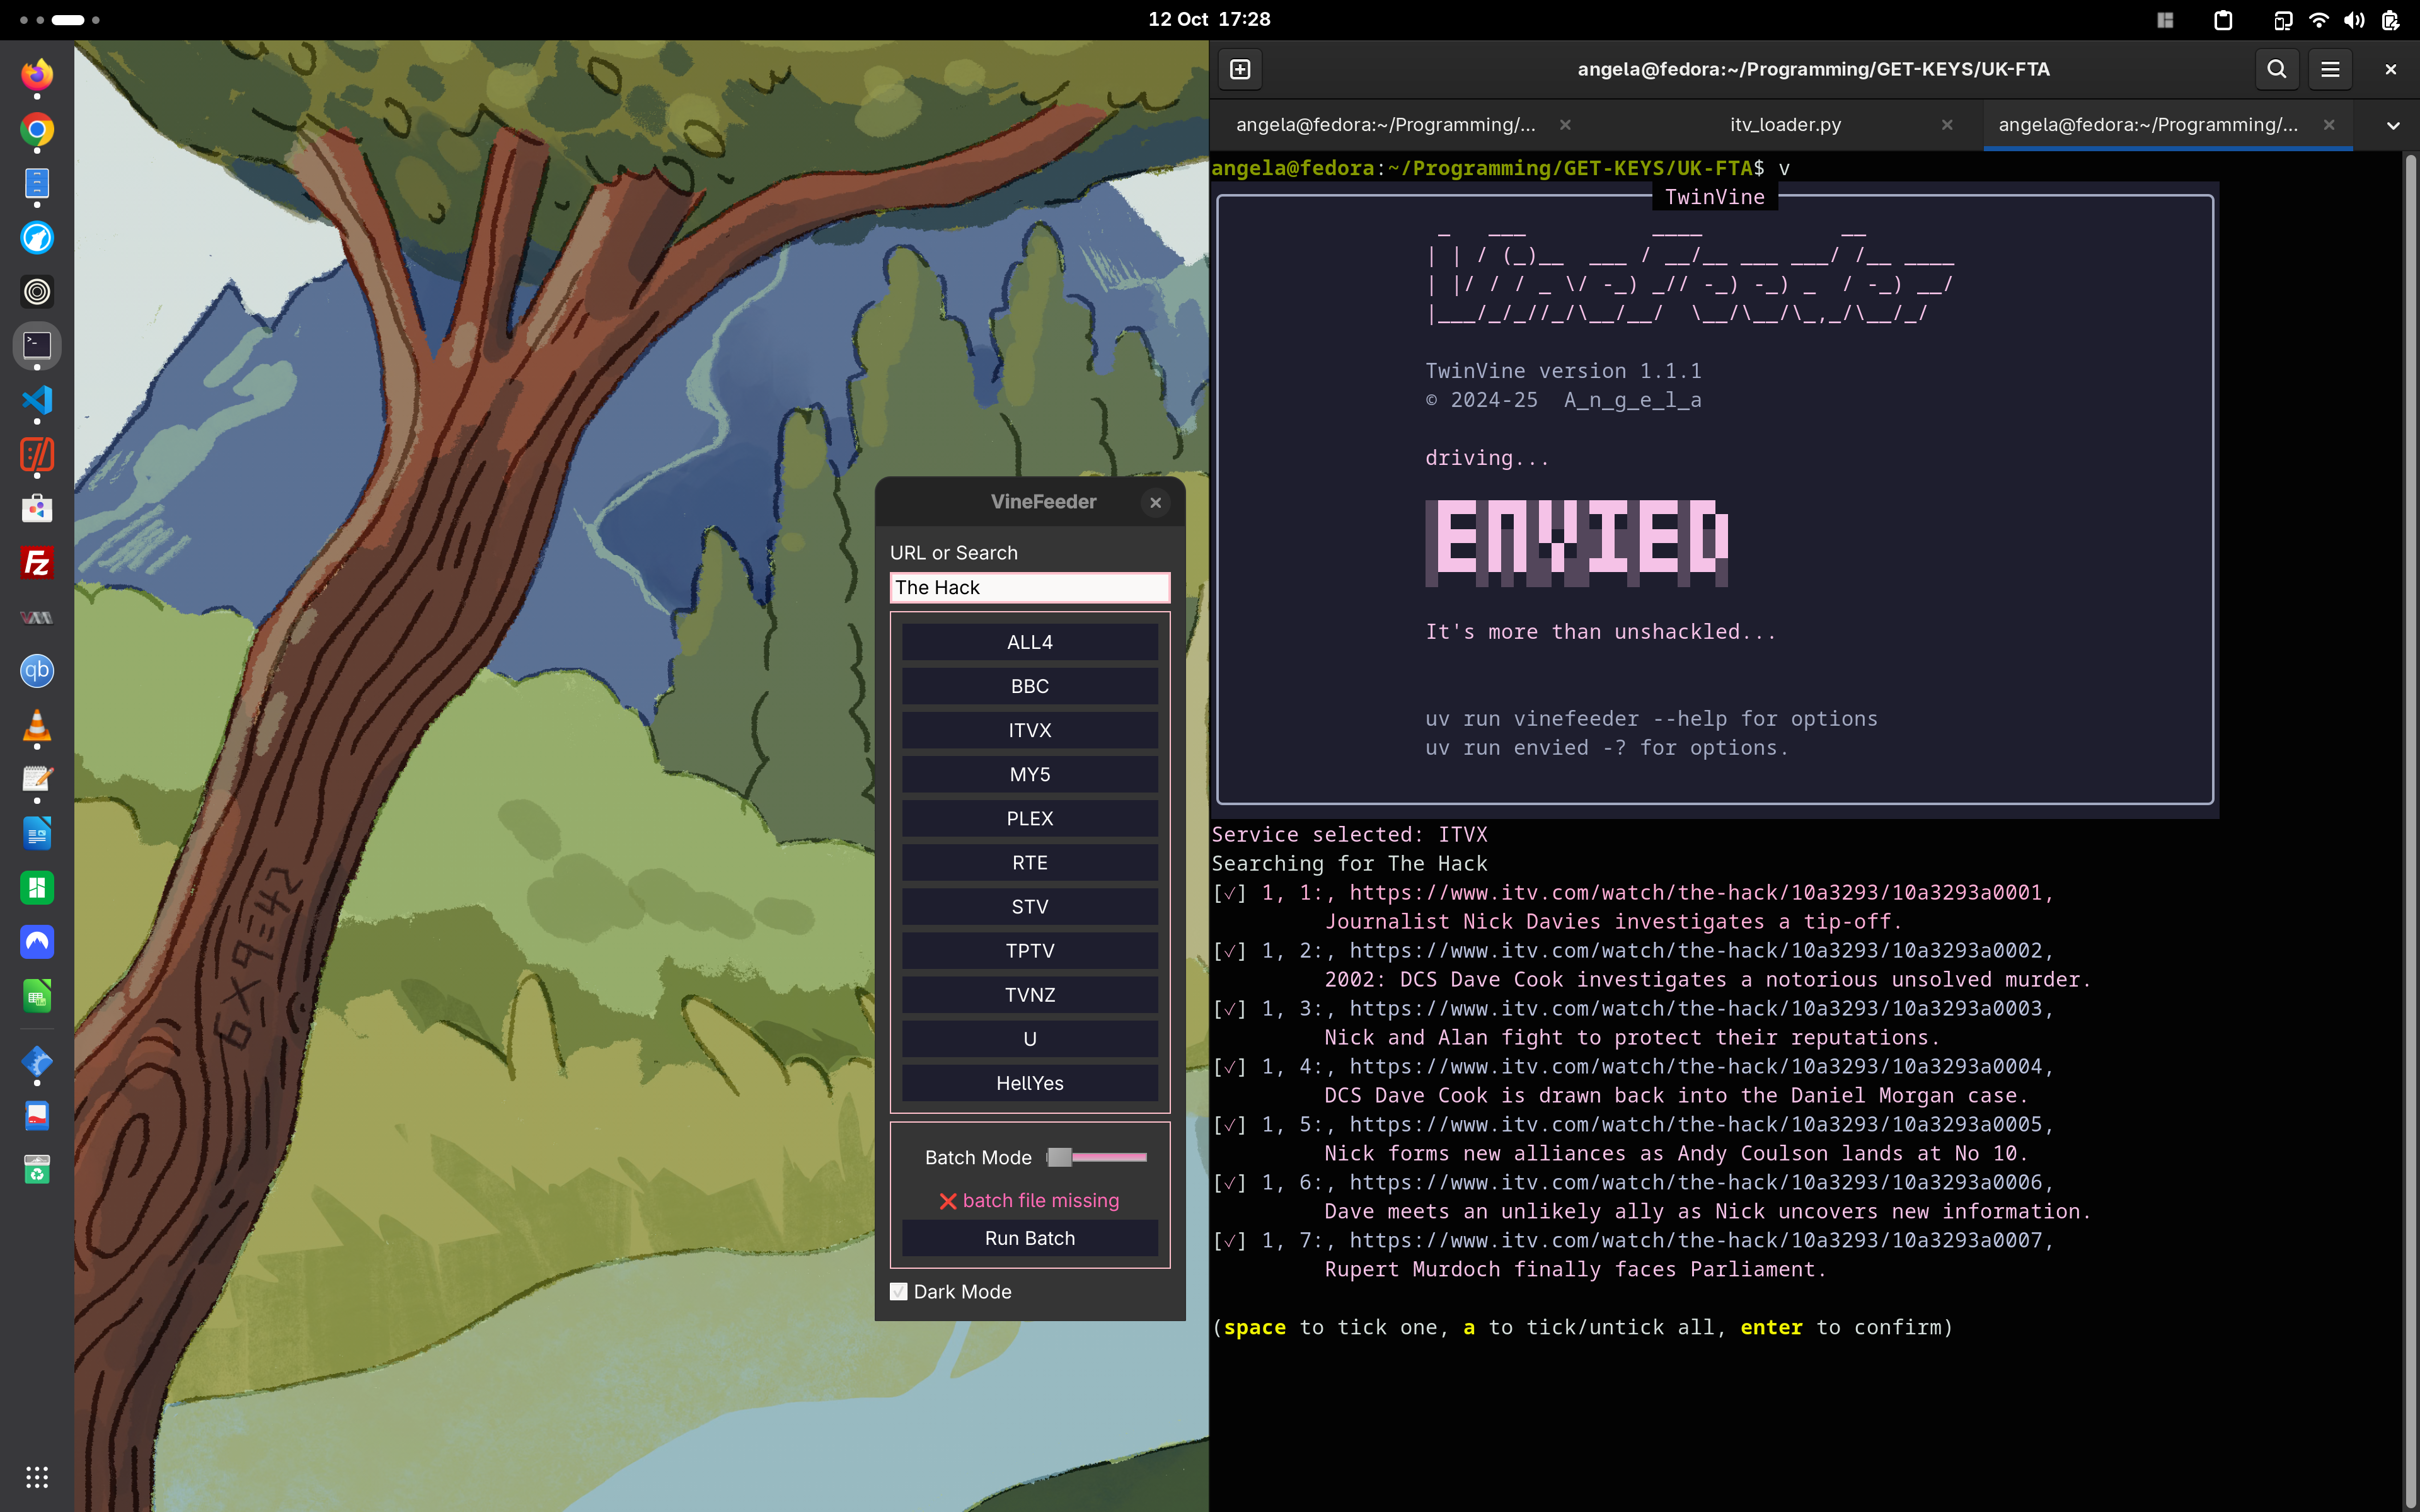Screen dimensions: 2420x1512
Task: Open the clock calendar dropdown
Action: coord(1209,20)
